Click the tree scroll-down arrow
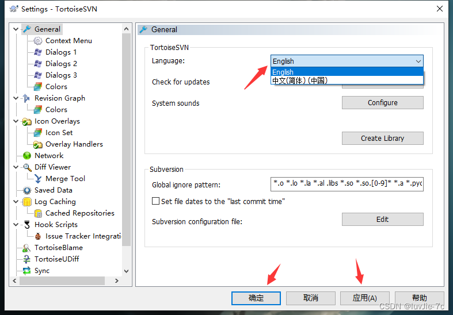Image resolution: width=453 pixels, height=315 pixels. coord(126,271)
